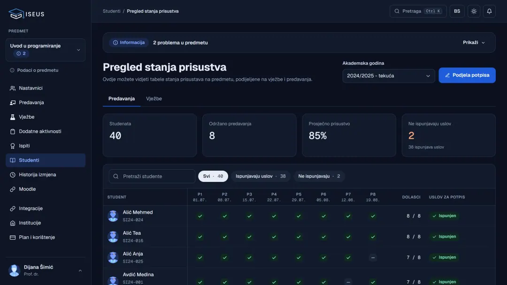507x285 pixels.
Task: Click the magnifier icon in Pretraži studente
Action: 116,176
